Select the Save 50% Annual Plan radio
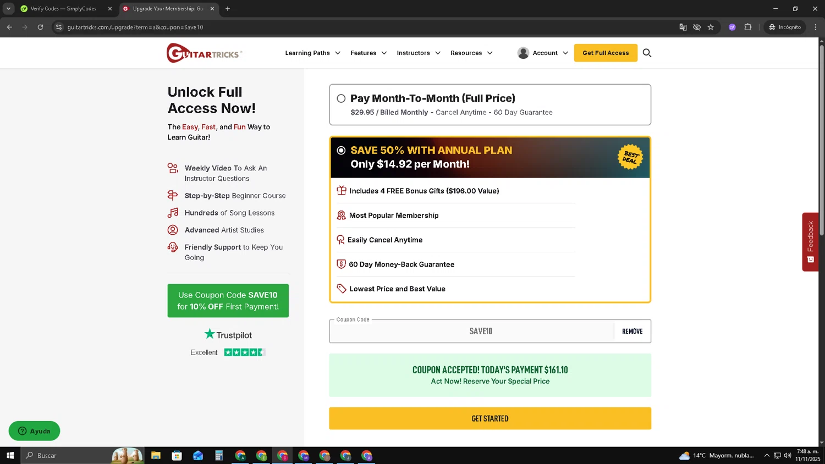 click(341, 150)
